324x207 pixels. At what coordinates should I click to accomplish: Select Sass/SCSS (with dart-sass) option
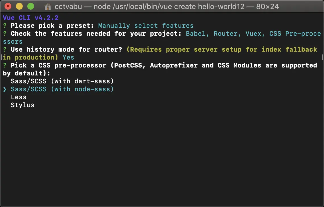click(63, 81)
